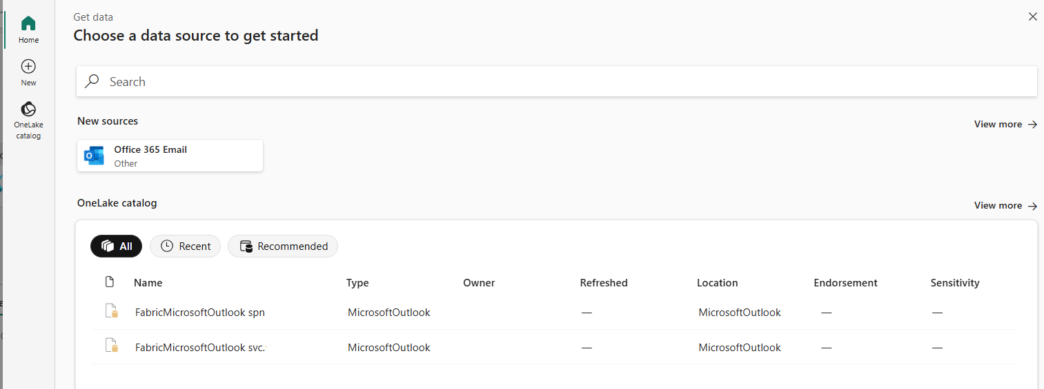
Task: Select the FabricMicrosoftOutlook spn item name
Action: click(x=200, y=312)
